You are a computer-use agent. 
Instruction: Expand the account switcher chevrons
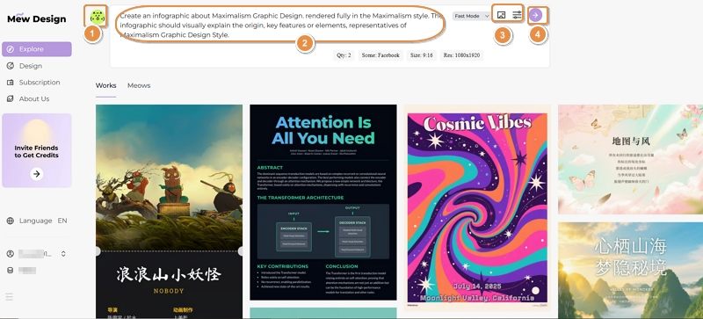point(63,253)
